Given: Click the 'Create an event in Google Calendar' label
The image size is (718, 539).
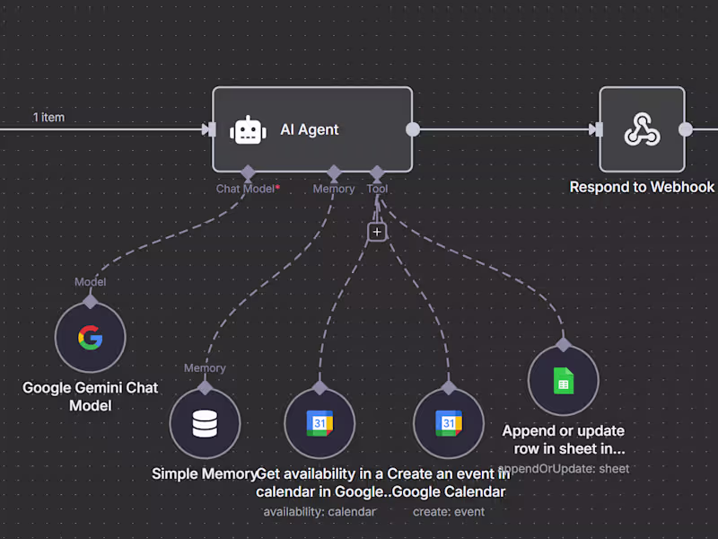Looking at the screenshot, I should (449, 482).
